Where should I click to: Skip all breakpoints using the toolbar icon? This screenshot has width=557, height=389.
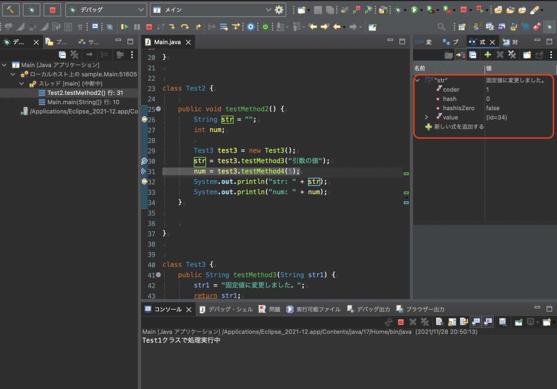pyautogui.click(x=110, y=27)
